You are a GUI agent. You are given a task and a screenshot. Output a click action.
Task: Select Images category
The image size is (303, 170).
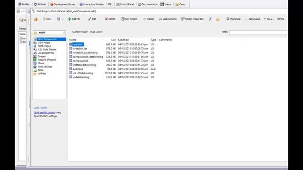pyautogui.click(x=42, y=56)
